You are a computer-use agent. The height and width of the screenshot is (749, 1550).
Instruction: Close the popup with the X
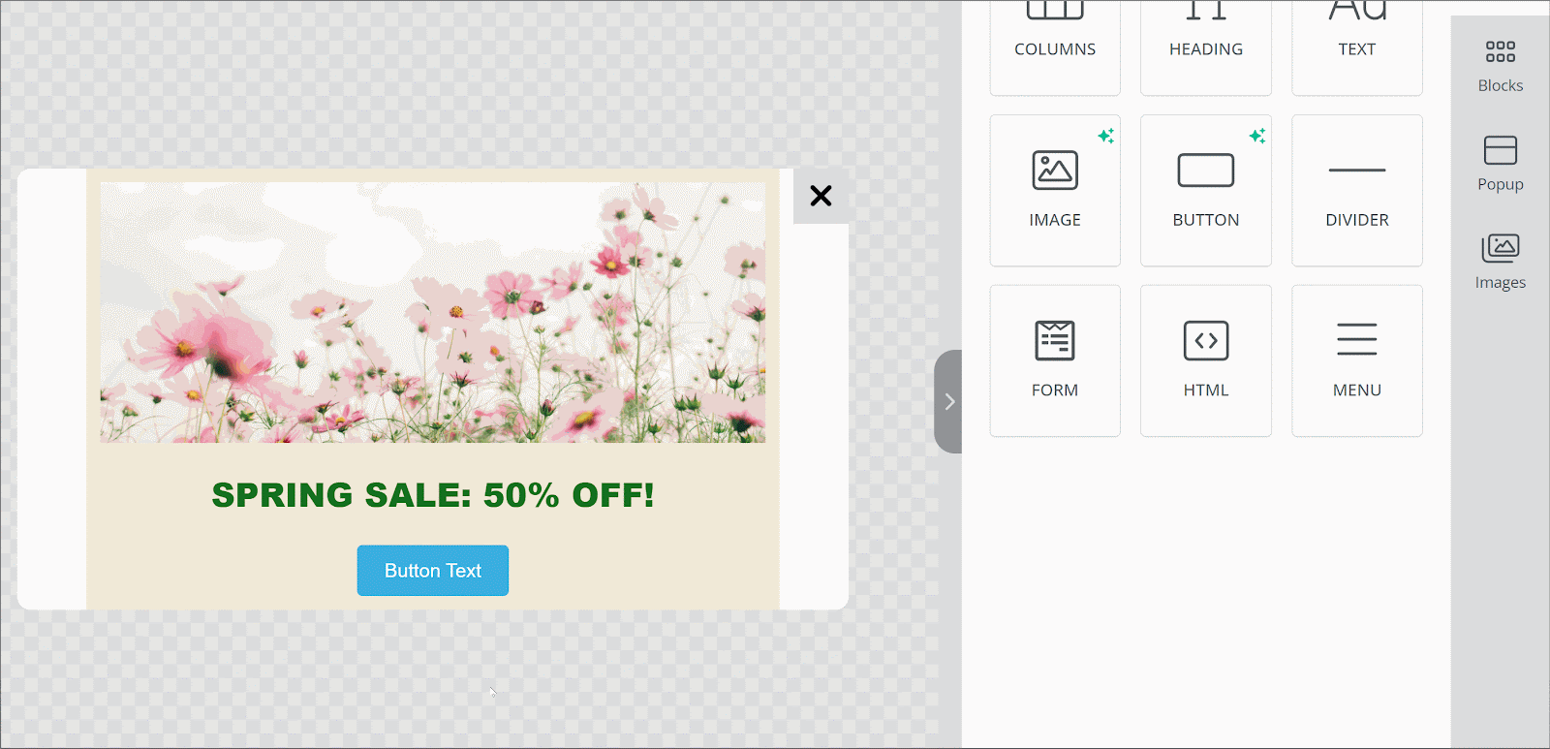[821, 196]
